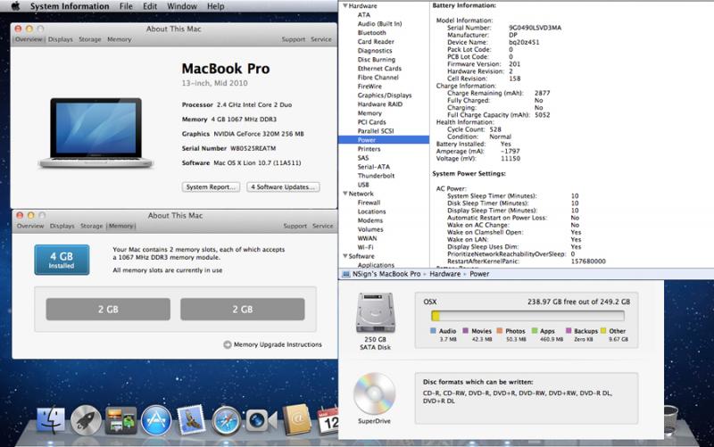
Task: Open the Edit menu
Action: (x=150, y=6)
